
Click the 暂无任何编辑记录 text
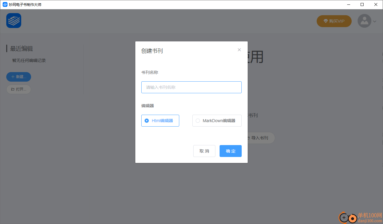29,60
